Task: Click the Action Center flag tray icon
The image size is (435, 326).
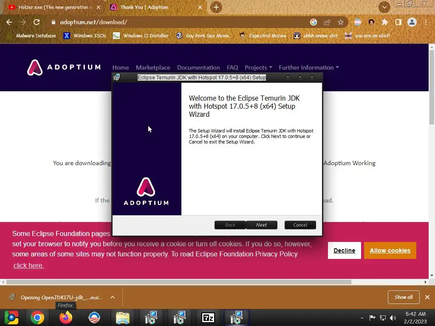Action: (372, 318)
